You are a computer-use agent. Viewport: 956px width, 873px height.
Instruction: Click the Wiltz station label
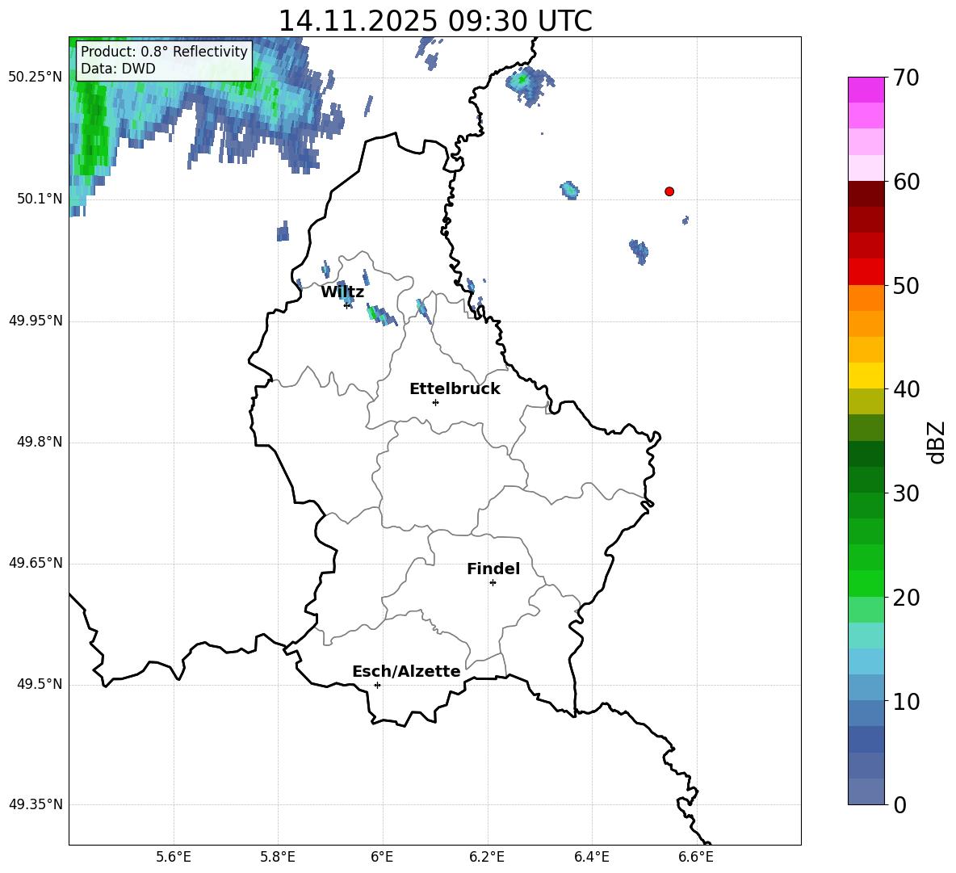coord(342,292)
